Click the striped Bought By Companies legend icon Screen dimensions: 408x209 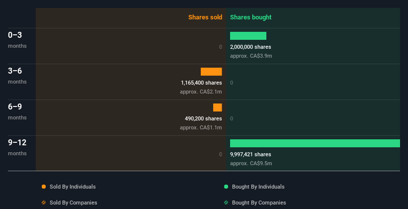[x=226, y=203]
